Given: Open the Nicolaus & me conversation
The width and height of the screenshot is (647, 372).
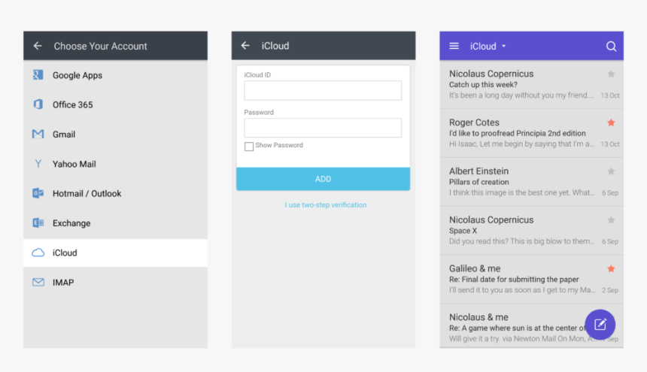Looking at the screenshot, I should (531, 326).
